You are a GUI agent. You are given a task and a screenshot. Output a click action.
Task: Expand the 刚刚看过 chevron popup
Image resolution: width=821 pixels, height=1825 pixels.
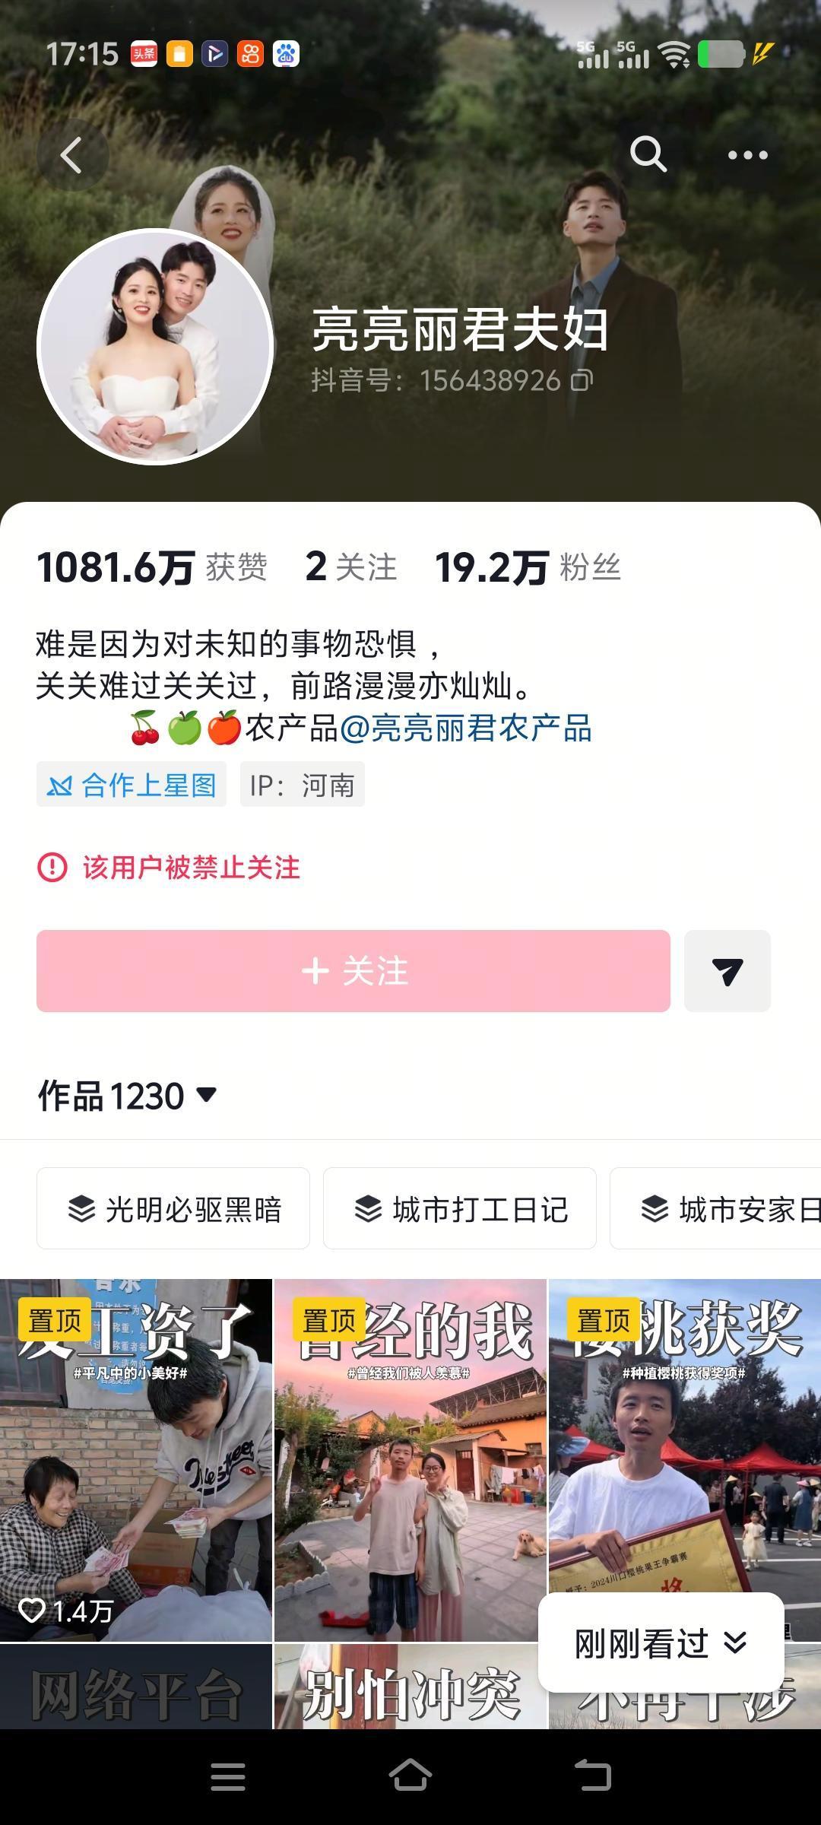pos(661,1643)
